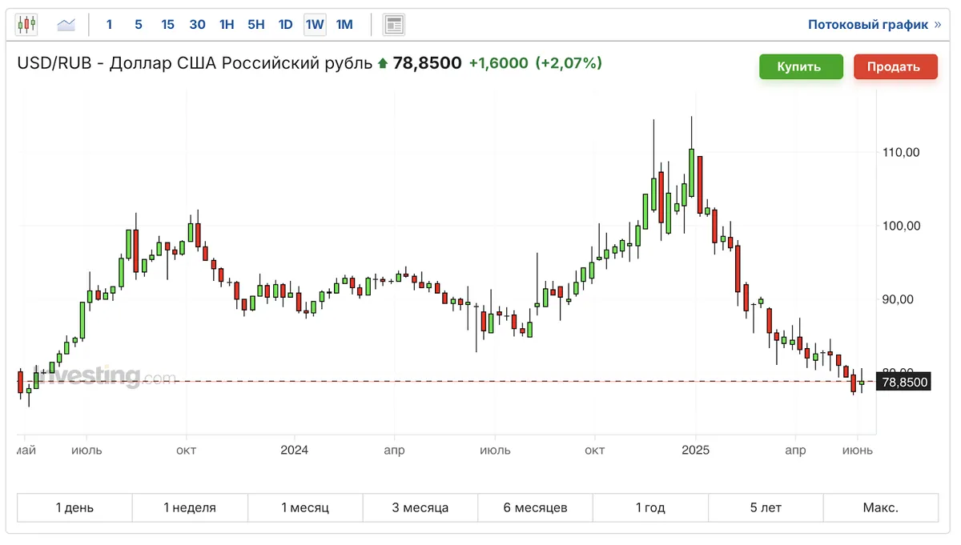The height and width of the screenshot is (545, 961).
Task: Choose the 30 minute interval
Action: pyautogui.click(x=197, y=25)
